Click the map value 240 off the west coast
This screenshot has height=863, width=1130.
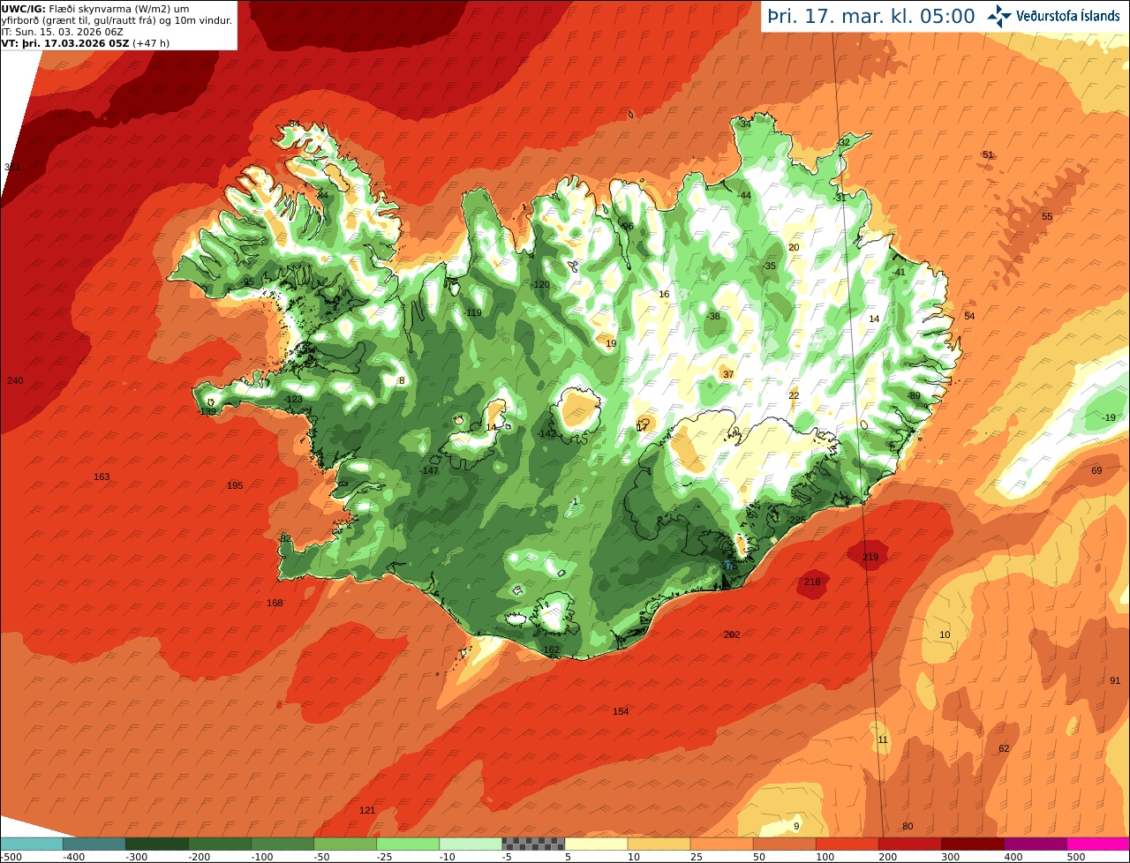15,380
